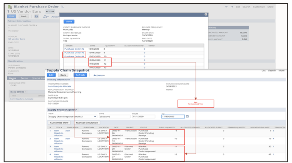The image size is (292, 163).
Task: Open the Purchase Order #2 link
Action: point(74,49)
